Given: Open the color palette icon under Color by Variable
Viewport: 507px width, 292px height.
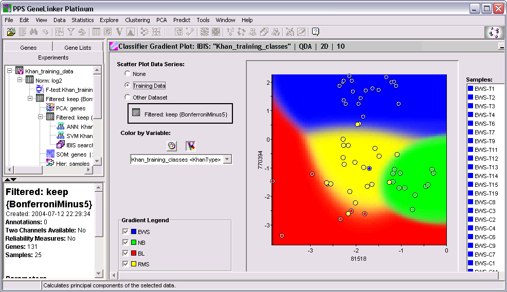Looking at the screenshot, I should coord(172,146).
